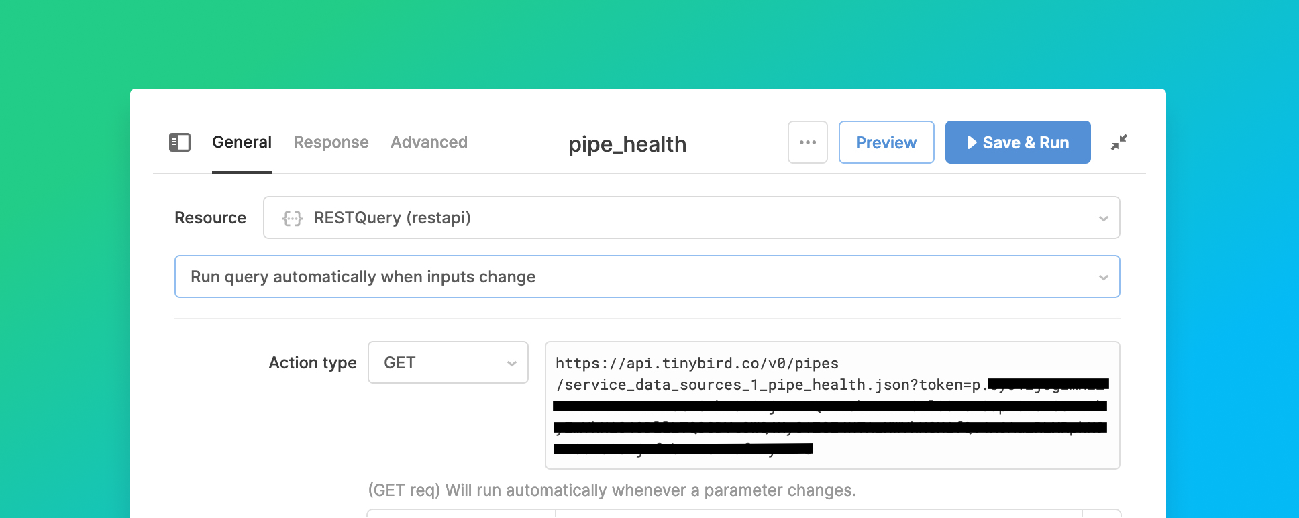
Task: Preview the pipe_health query
Action: click(886, 142)
